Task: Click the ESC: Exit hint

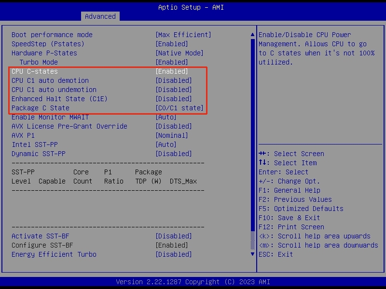Action: tap(276, 254)
